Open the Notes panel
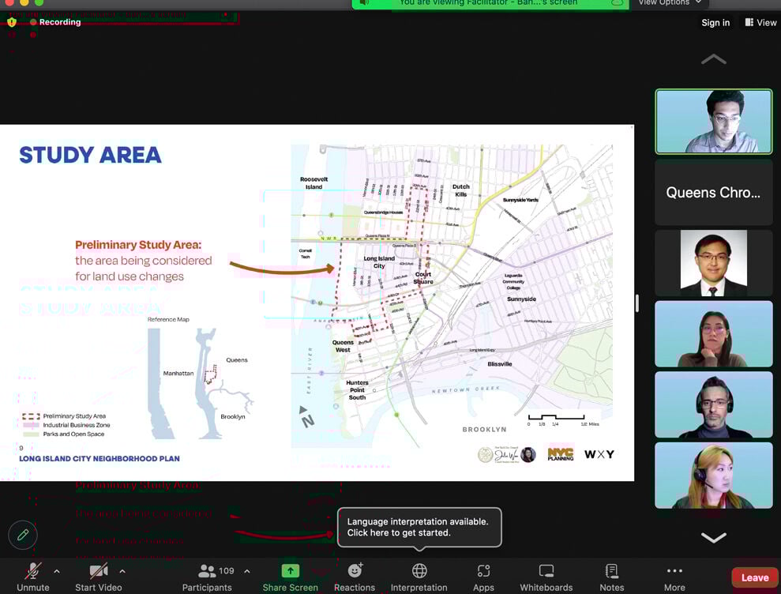The image size is (781, 594). (611, 571)
